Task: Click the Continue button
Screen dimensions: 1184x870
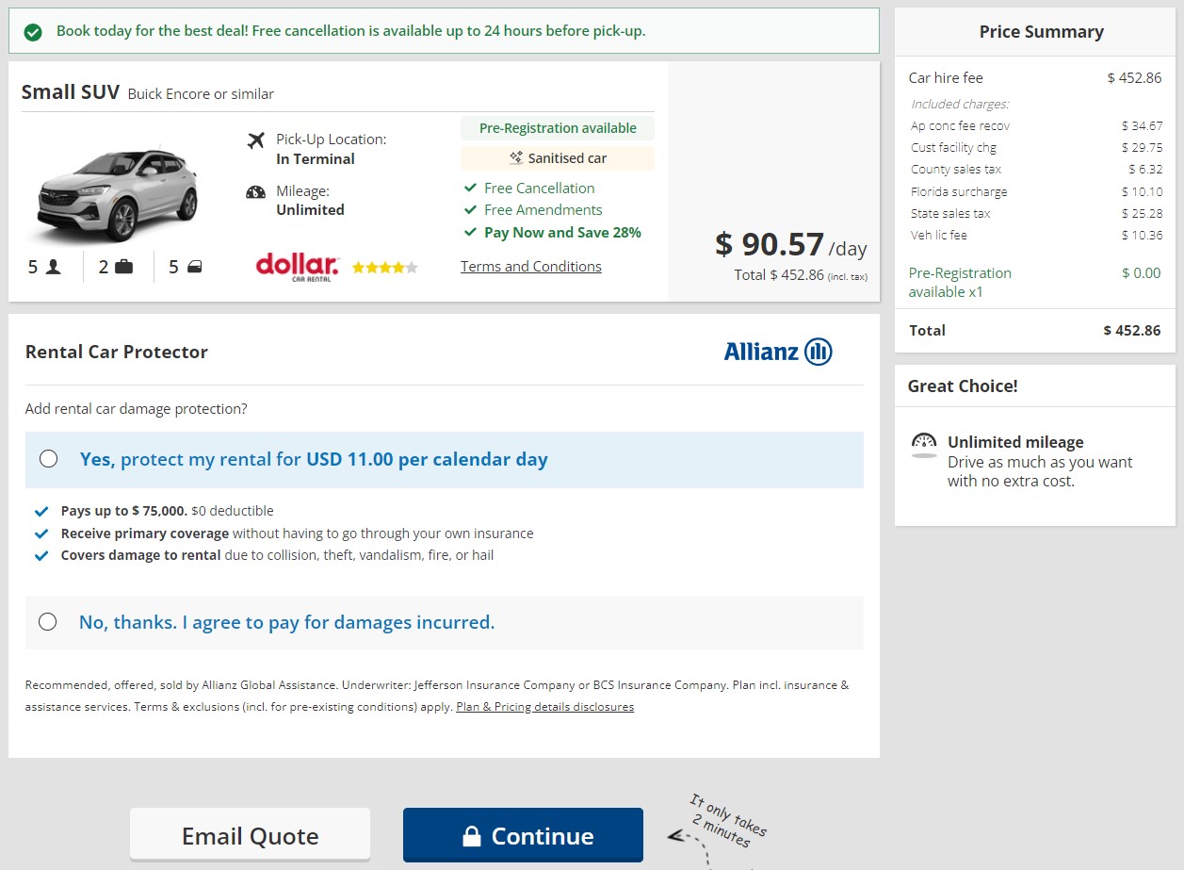Action: tap(523, 835)
